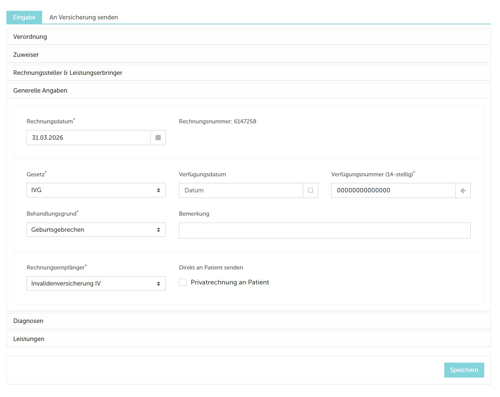Switch to An Versicherung senden tab
This screenshot has width=500, height=397.
84,17
